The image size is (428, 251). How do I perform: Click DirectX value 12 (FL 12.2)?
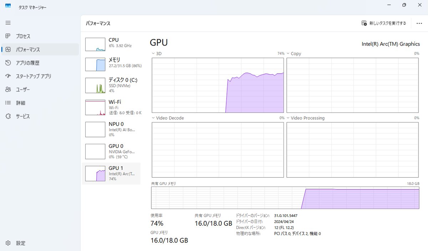pyautogui.click(x=284, y=228)
